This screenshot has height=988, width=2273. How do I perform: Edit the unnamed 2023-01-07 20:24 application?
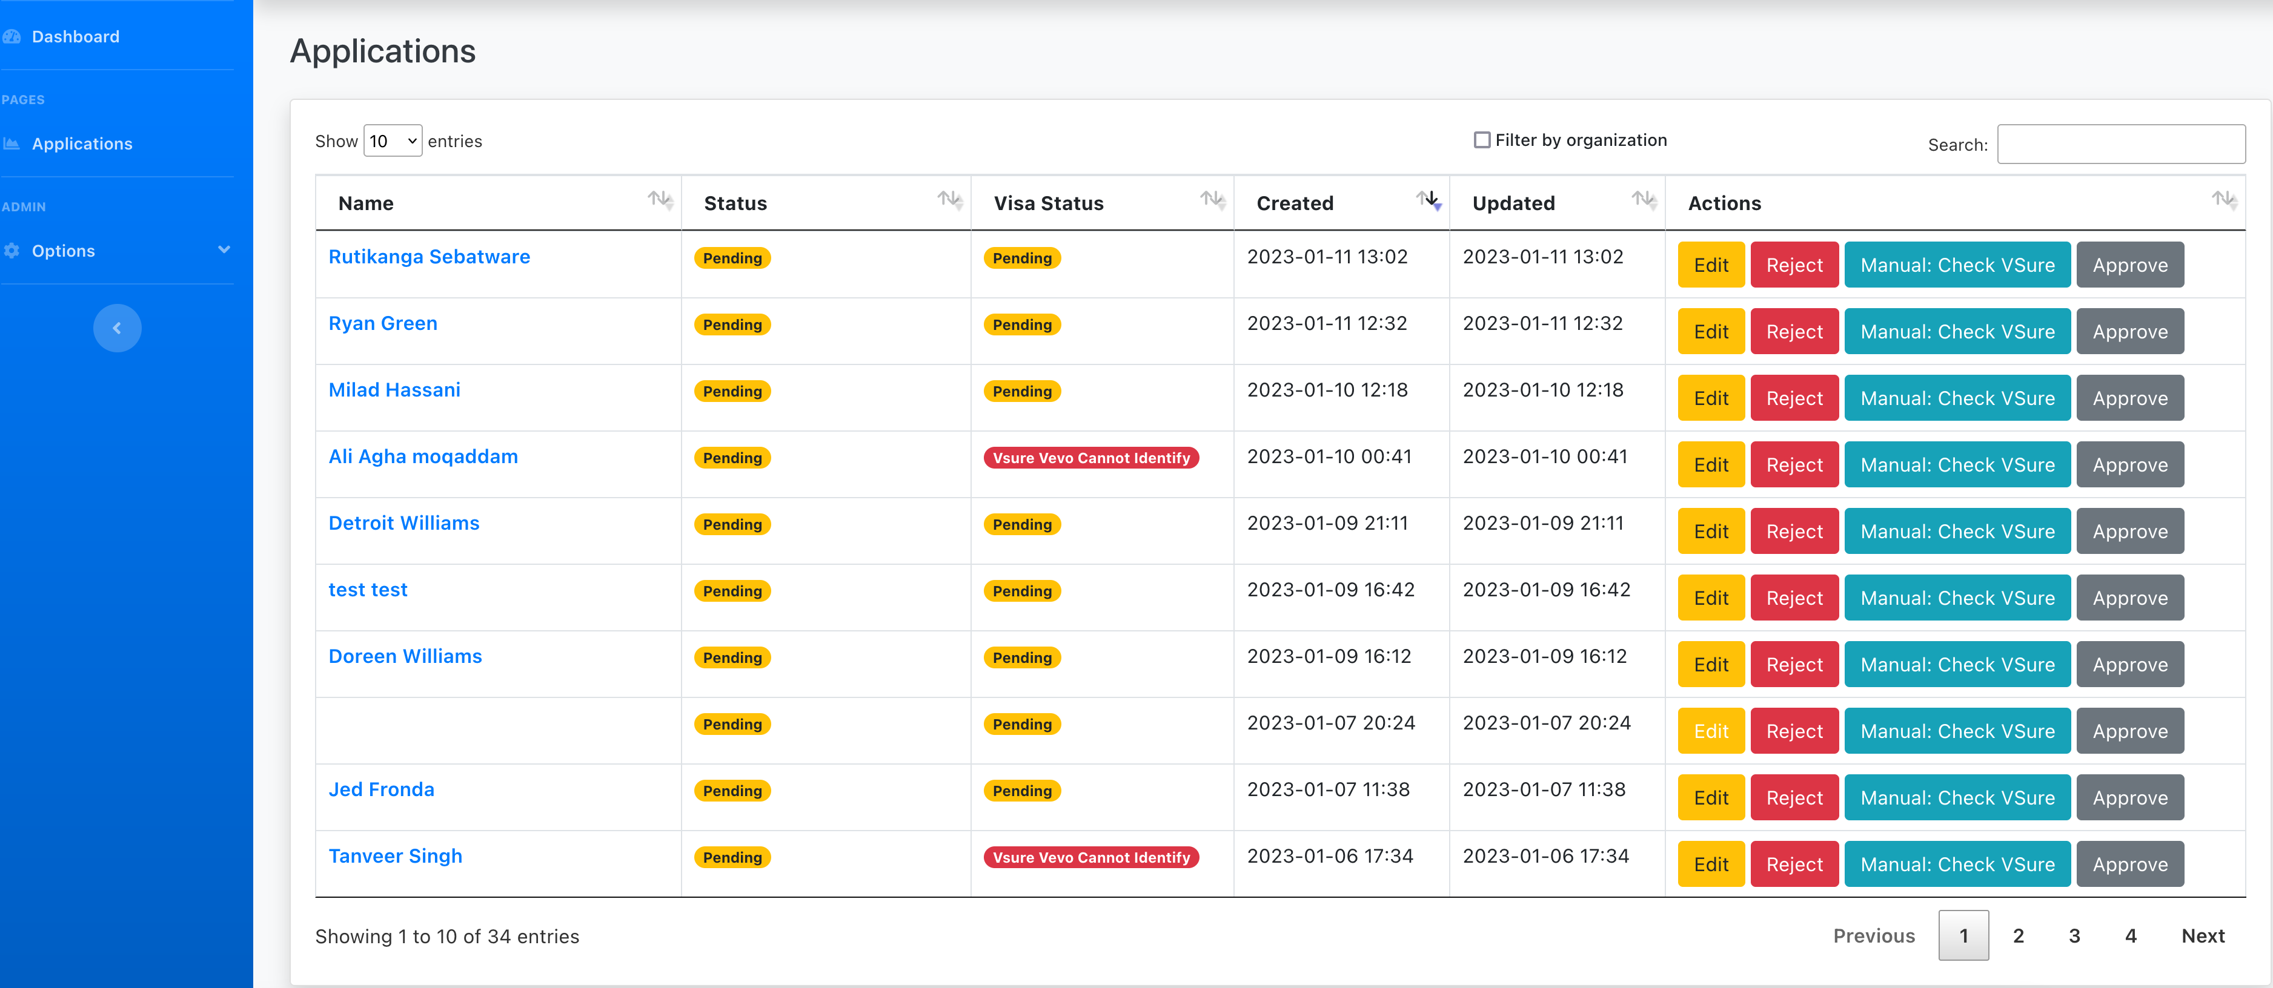1711,731
